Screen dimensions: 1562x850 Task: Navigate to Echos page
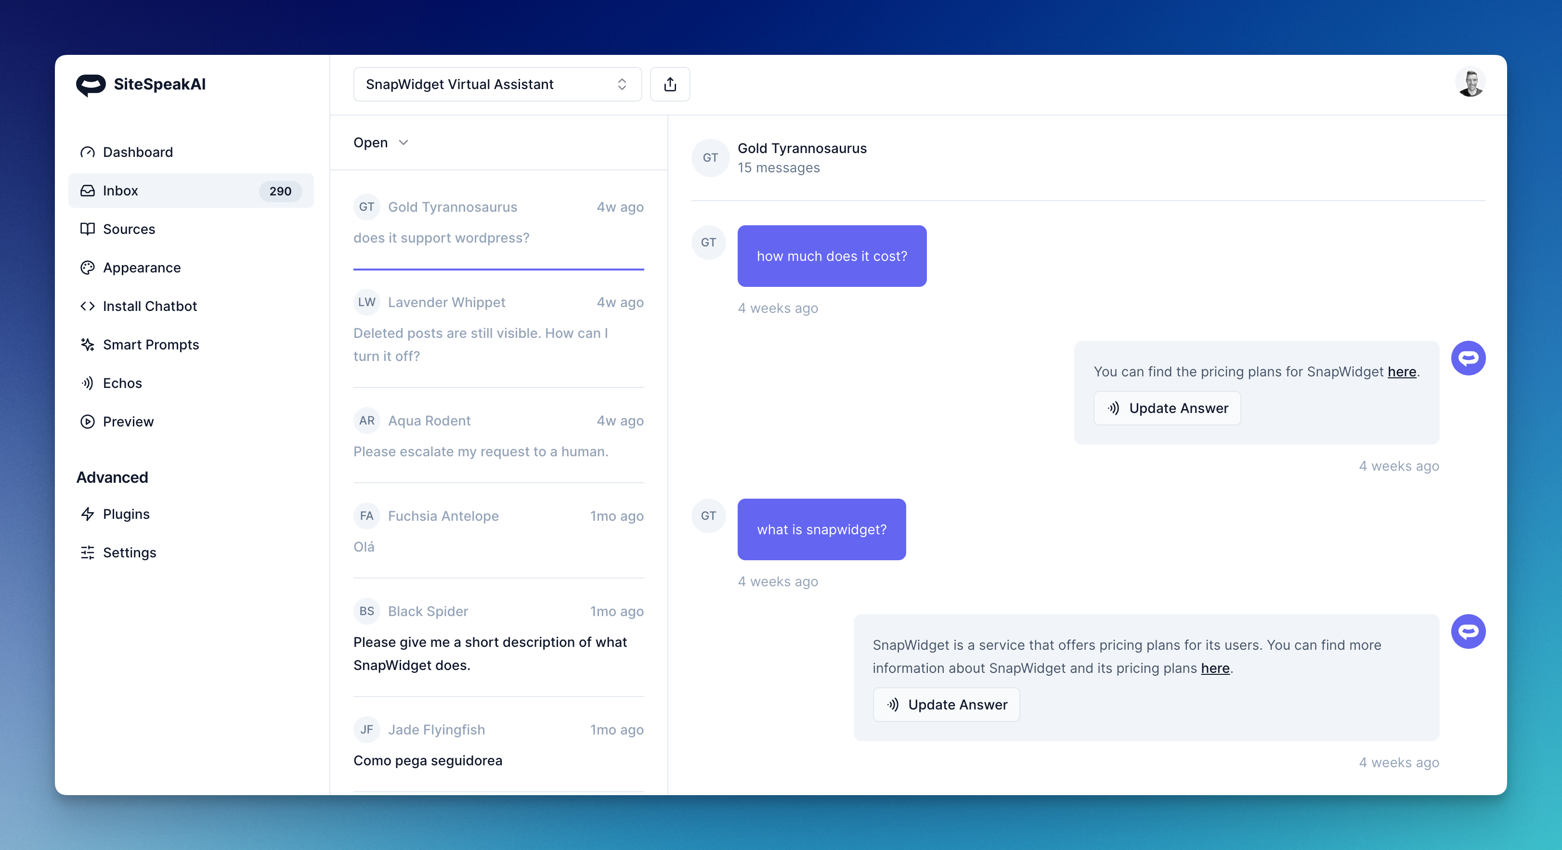pyautogui.click(x=122, y=383)
